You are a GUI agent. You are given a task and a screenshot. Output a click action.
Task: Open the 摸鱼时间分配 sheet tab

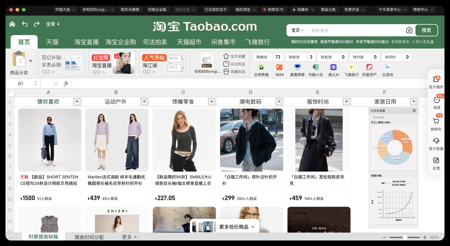click(89, 237)
